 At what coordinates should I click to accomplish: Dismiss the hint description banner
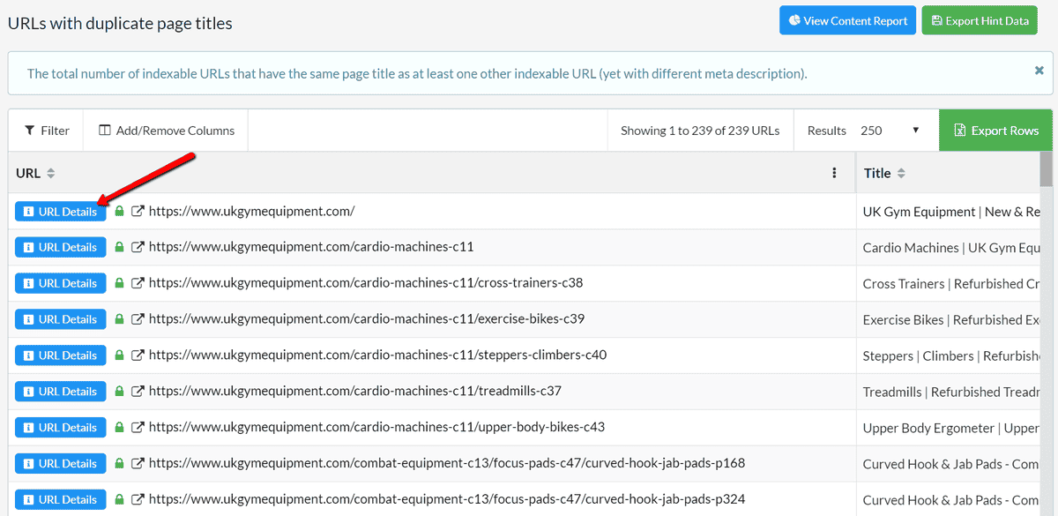coord(1039,71)
